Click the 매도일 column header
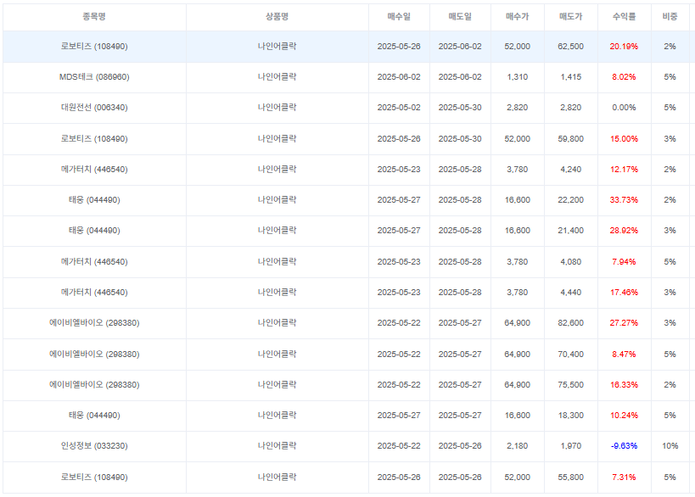695x497 pixels. tap(460, 17)
